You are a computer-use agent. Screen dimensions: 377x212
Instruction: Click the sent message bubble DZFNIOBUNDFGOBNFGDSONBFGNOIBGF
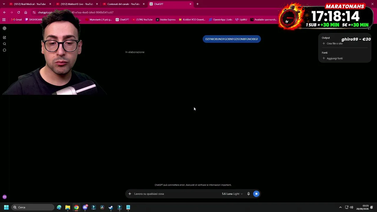click(x=232, y=39)
